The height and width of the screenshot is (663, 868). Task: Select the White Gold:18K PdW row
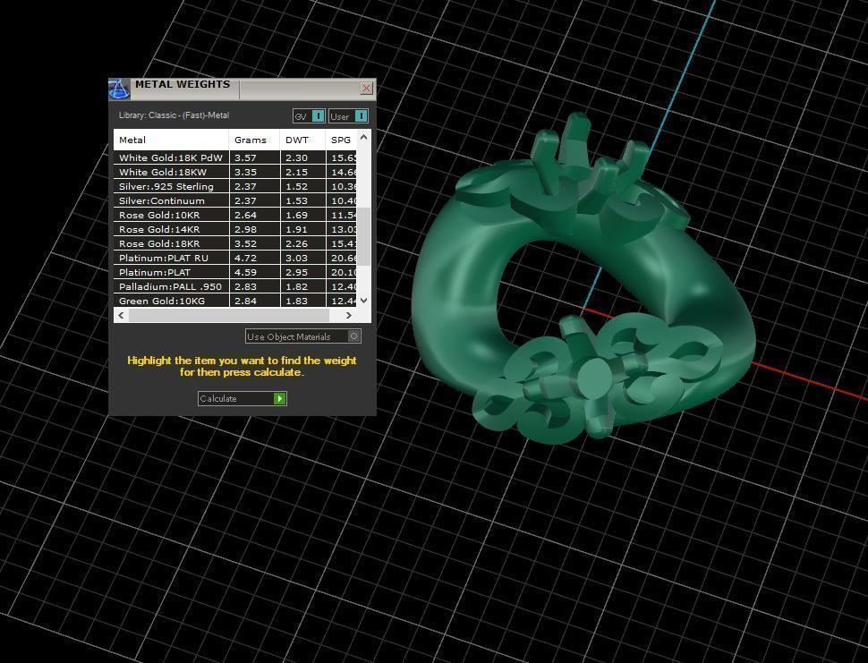235,157
